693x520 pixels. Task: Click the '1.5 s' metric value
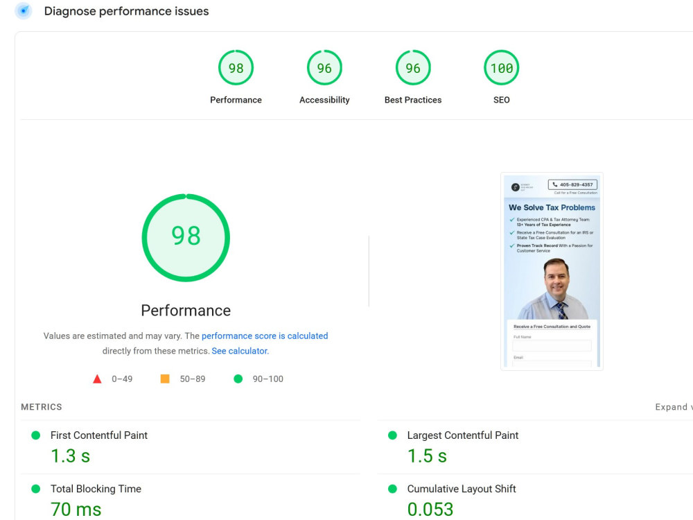coord(427,456)
